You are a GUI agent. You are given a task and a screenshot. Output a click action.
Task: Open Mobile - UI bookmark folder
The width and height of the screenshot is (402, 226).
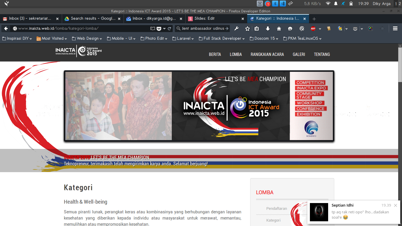(121, 39)
